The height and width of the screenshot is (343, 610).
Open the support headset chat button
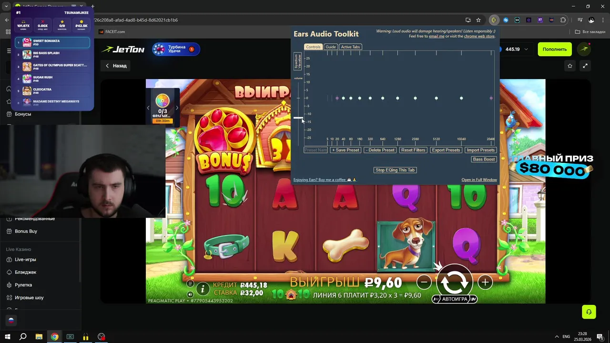tap(589, 312)
